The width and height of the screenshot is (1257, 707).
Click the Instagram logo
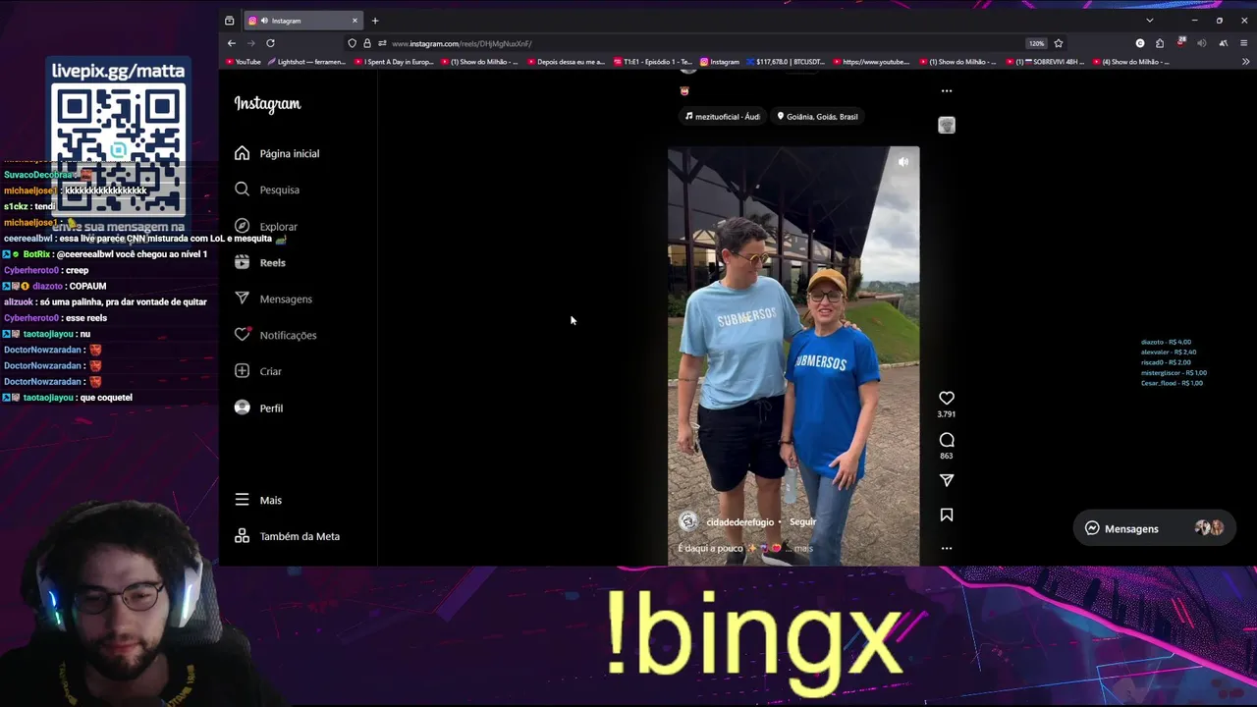pyautogui.click(x=267, y=104)
